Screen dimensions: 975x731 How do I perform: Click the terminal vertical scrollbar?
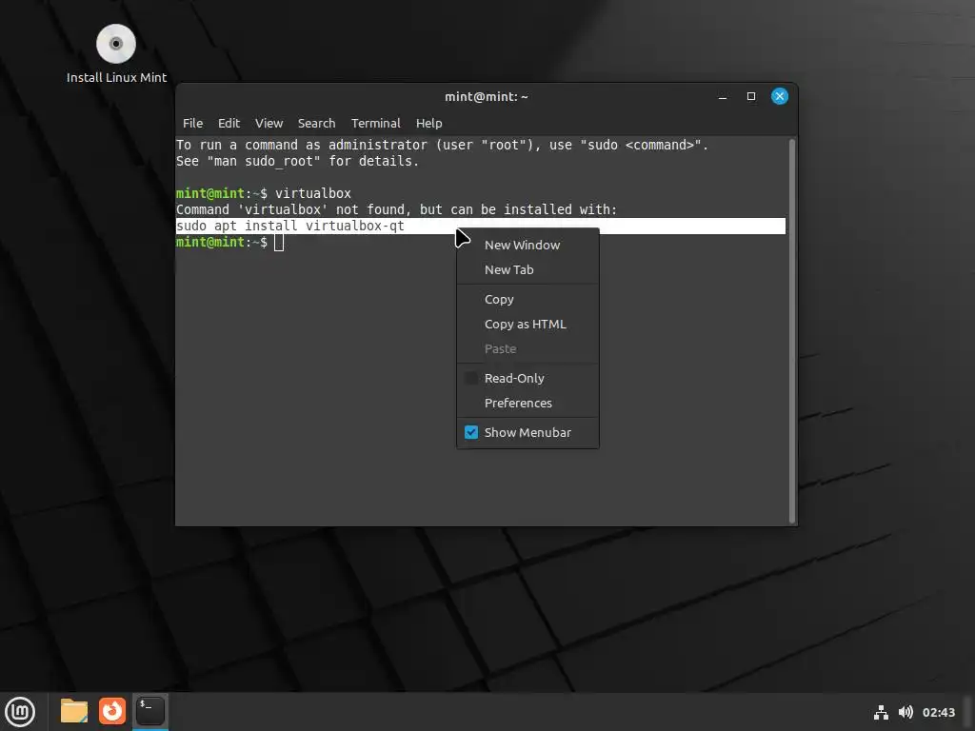click(x=791, y=330)
